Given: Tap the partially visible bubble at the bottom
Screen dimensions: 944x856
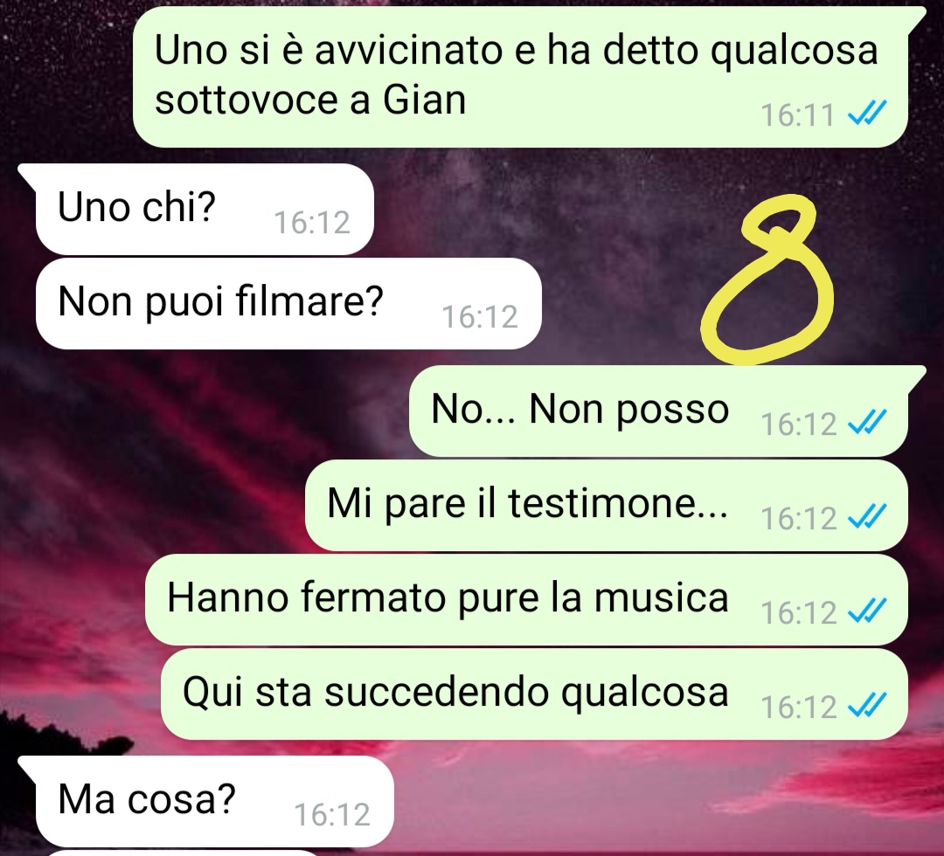Looking at the screenshot, I should coord(181,853).
